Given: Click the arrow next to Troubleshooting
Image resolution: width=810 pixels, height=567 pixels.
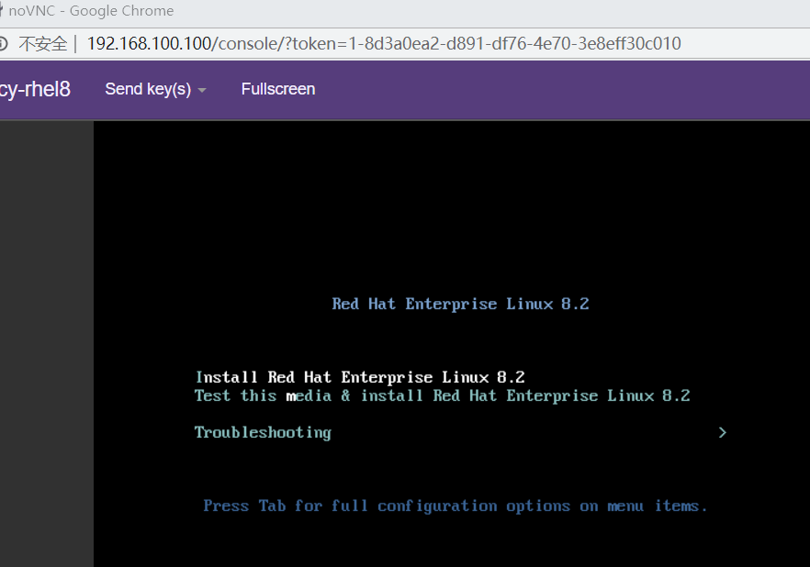Looking at the screenshot, I should click(x=722, y=432).
